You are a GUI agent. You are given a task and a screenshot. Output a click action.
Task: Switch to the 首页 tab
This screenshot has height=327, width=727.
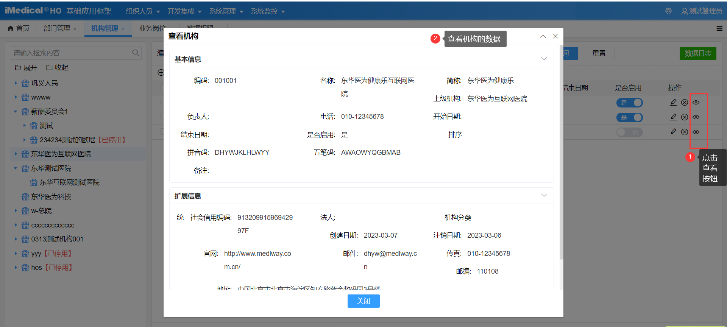(x=19, y=28)
